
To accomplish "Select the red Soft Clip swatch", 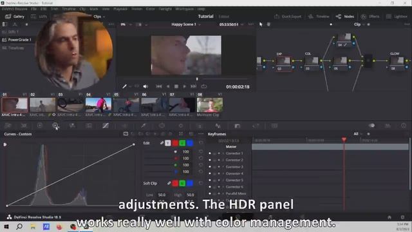I will [x=175, y=183].
